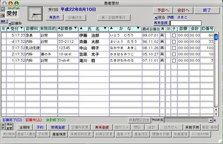Click 全削除 button
This screenshot has width=223, height=144.
pos(25,127)
